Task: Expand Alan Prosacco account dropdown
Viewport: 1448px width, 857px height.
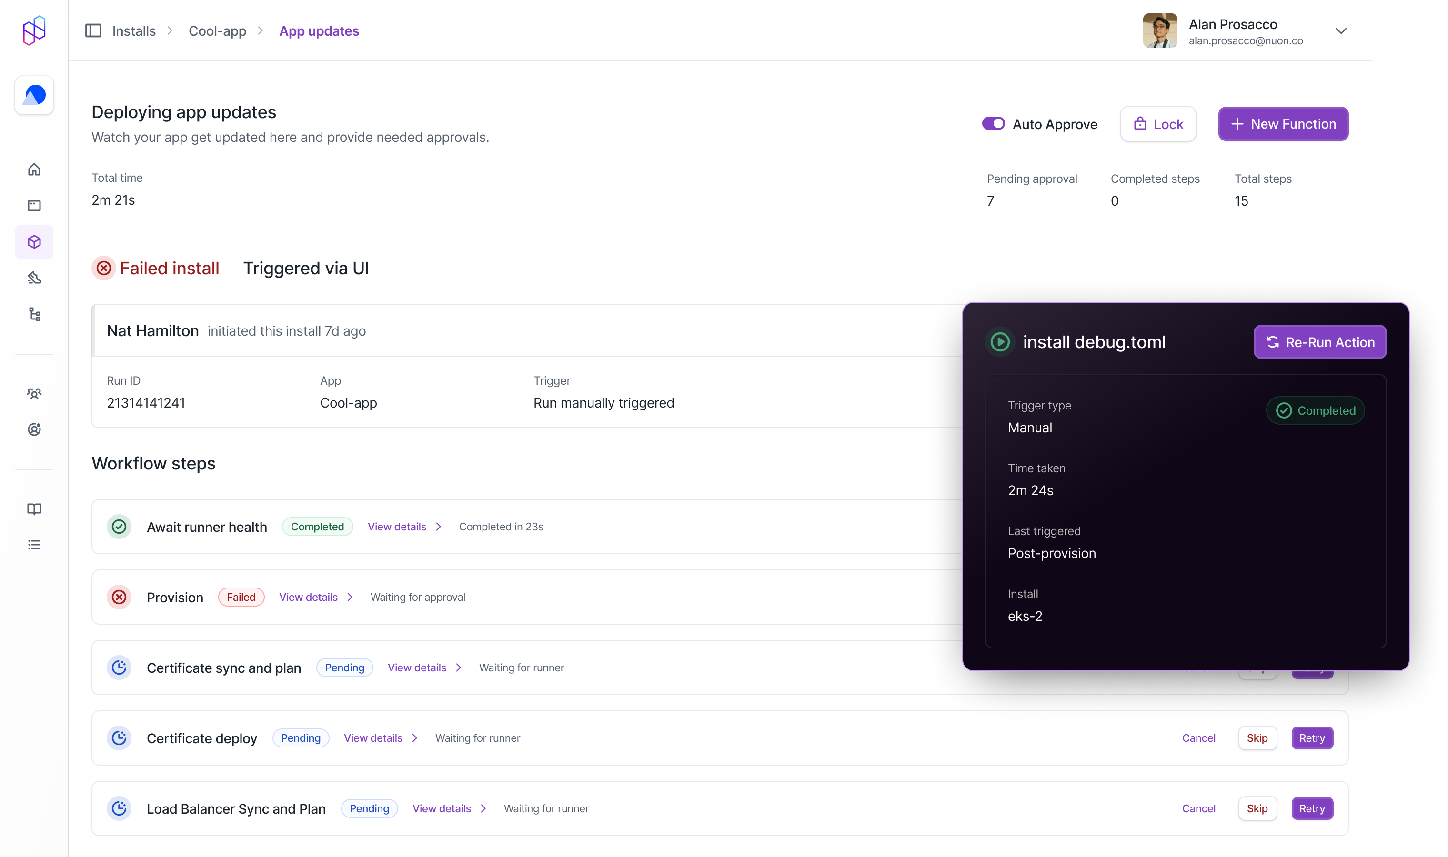Action: click(x=1340, y=31)
